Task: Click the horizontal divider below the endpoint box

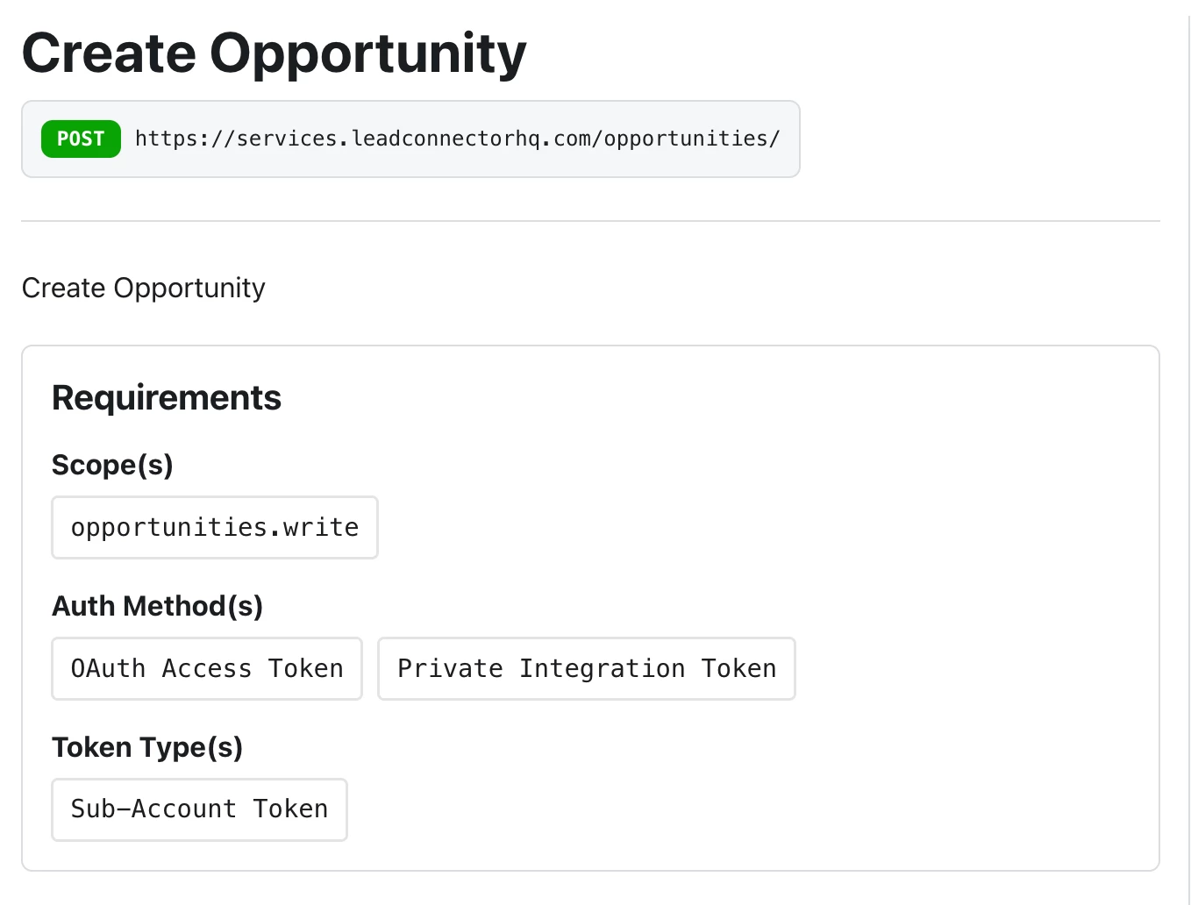Action: tap(590, 221)
